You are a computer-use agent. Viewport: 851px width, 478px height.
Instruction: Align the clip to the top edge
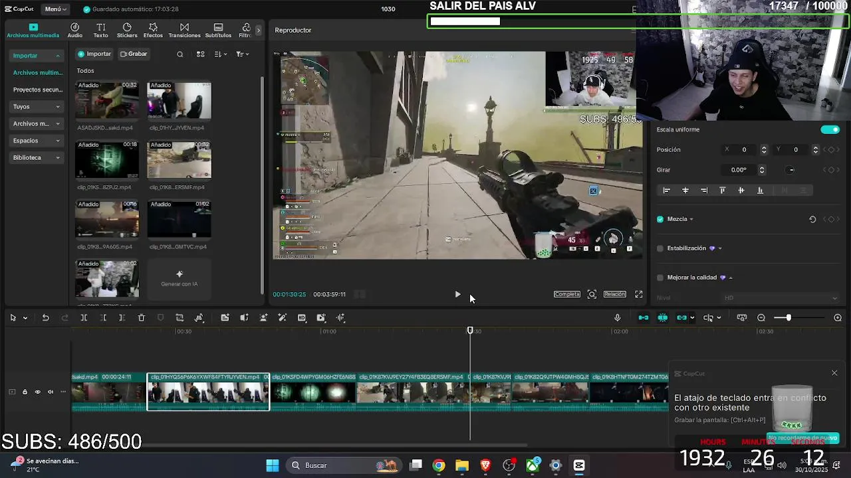click(723, 191)
